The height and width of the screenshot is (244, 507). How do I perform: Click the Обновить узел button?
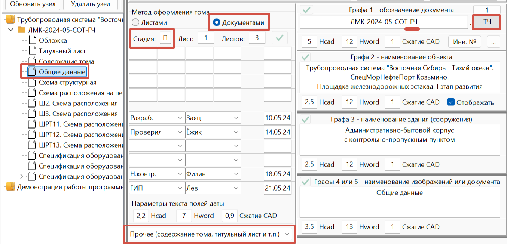click(x=33, y=4)
